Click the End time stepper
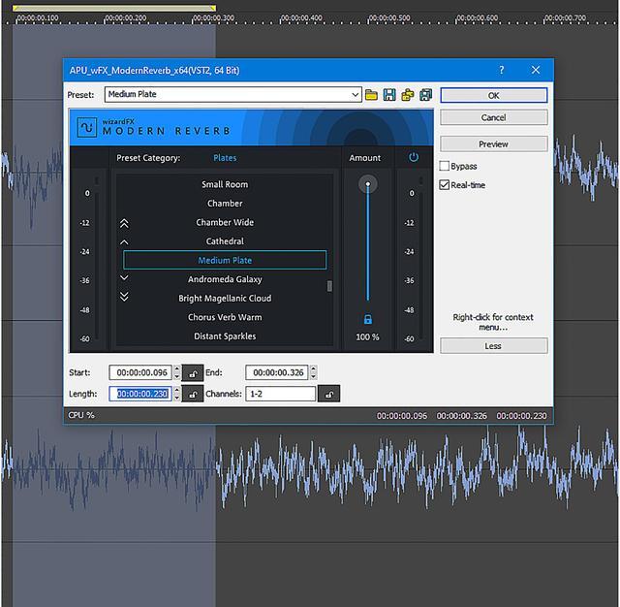Viewport: 620px width, 607px height. pyautogui.click(x=314, y=372)
